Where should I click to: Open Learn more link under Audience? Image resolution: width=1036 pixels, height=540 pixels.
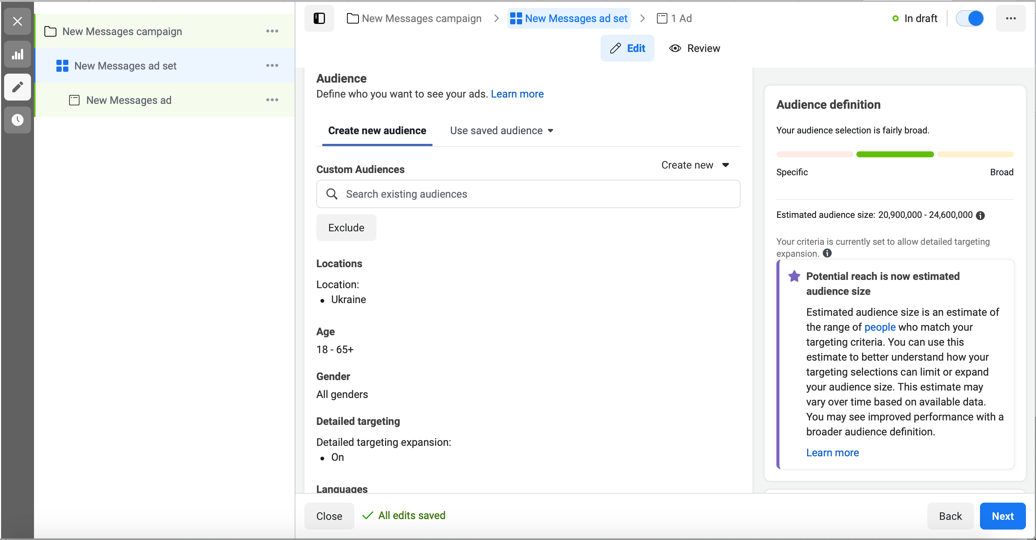point(517,94)
